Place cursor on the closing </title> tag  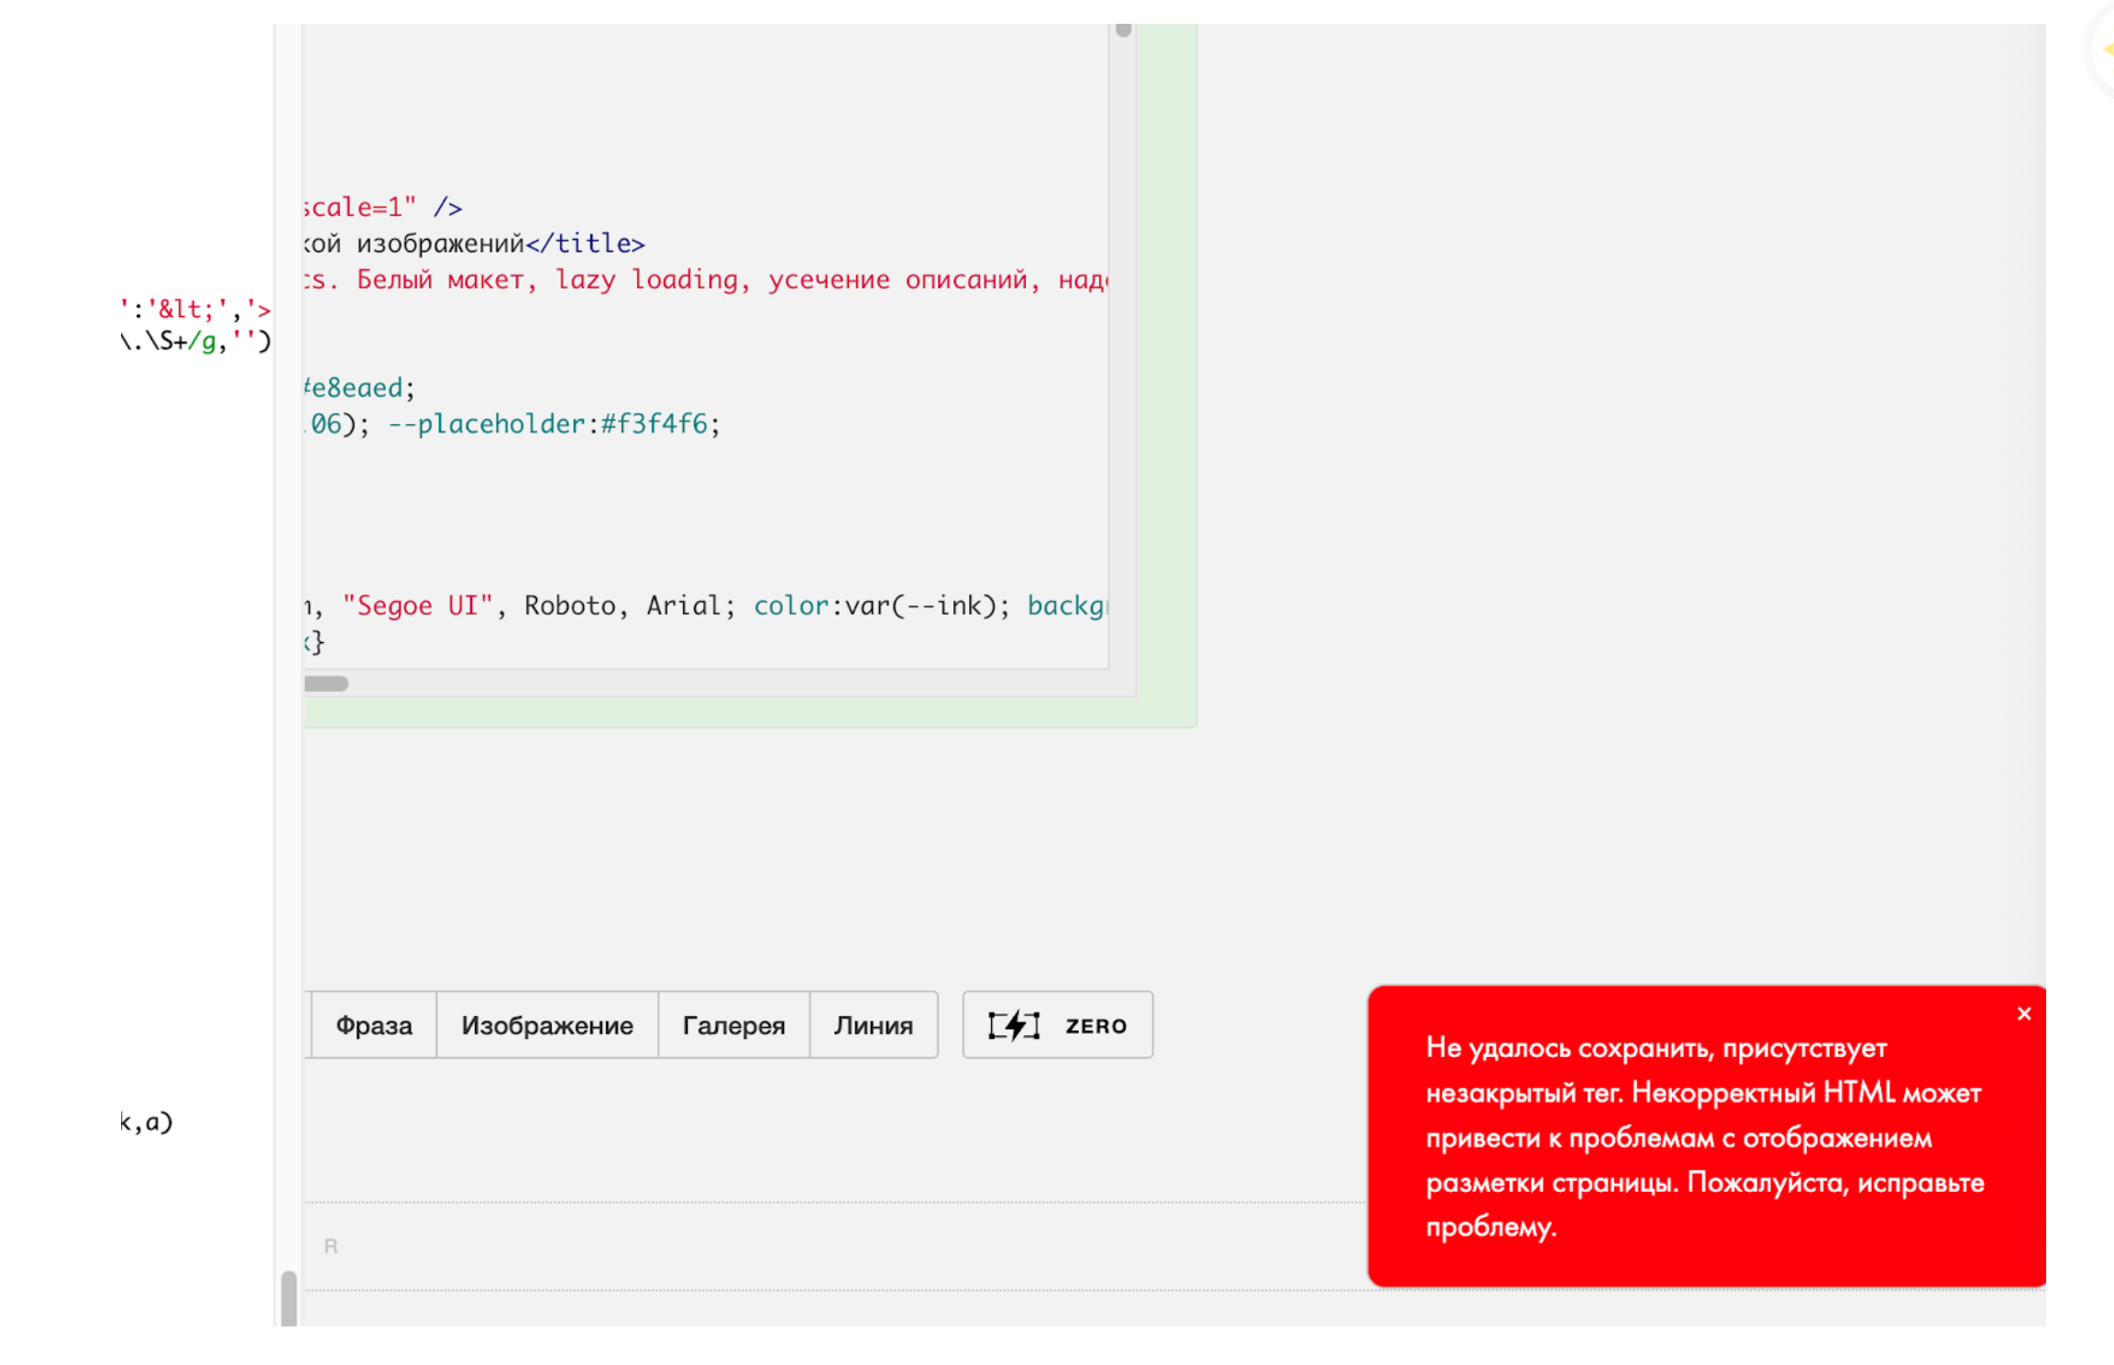(585, 244)
